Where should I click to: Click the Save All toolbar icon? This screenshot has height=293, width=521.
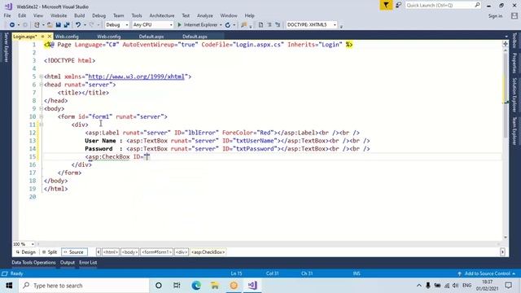point(67,25)
